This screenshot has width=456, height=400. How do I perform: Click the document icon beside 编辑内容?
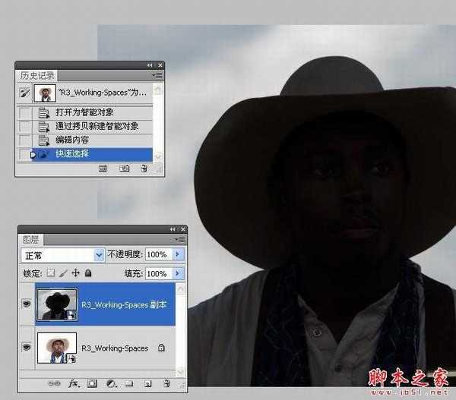pos(43,140)
